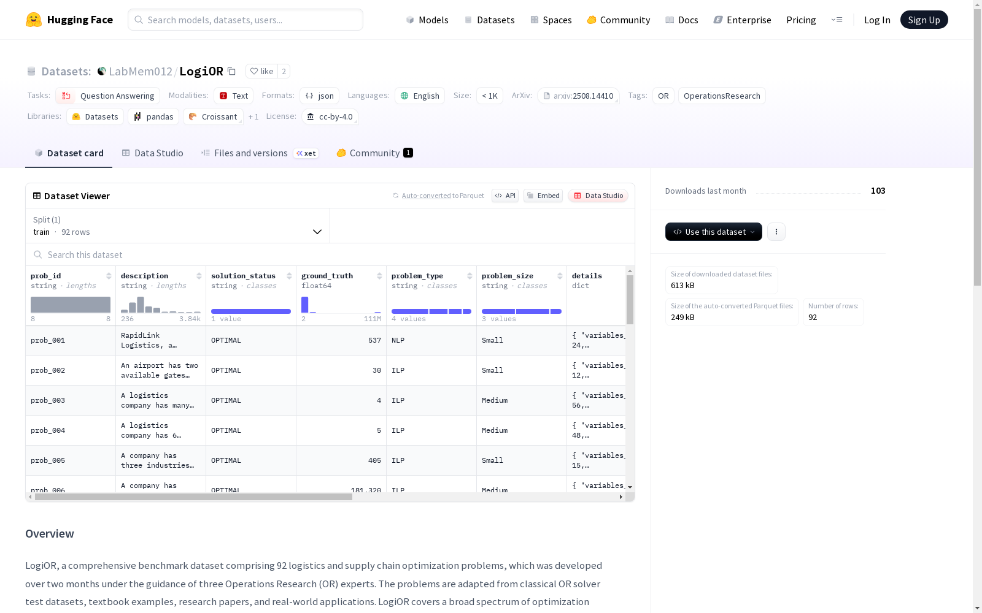
Task: Click the Log In link
Action: (877, 20)
